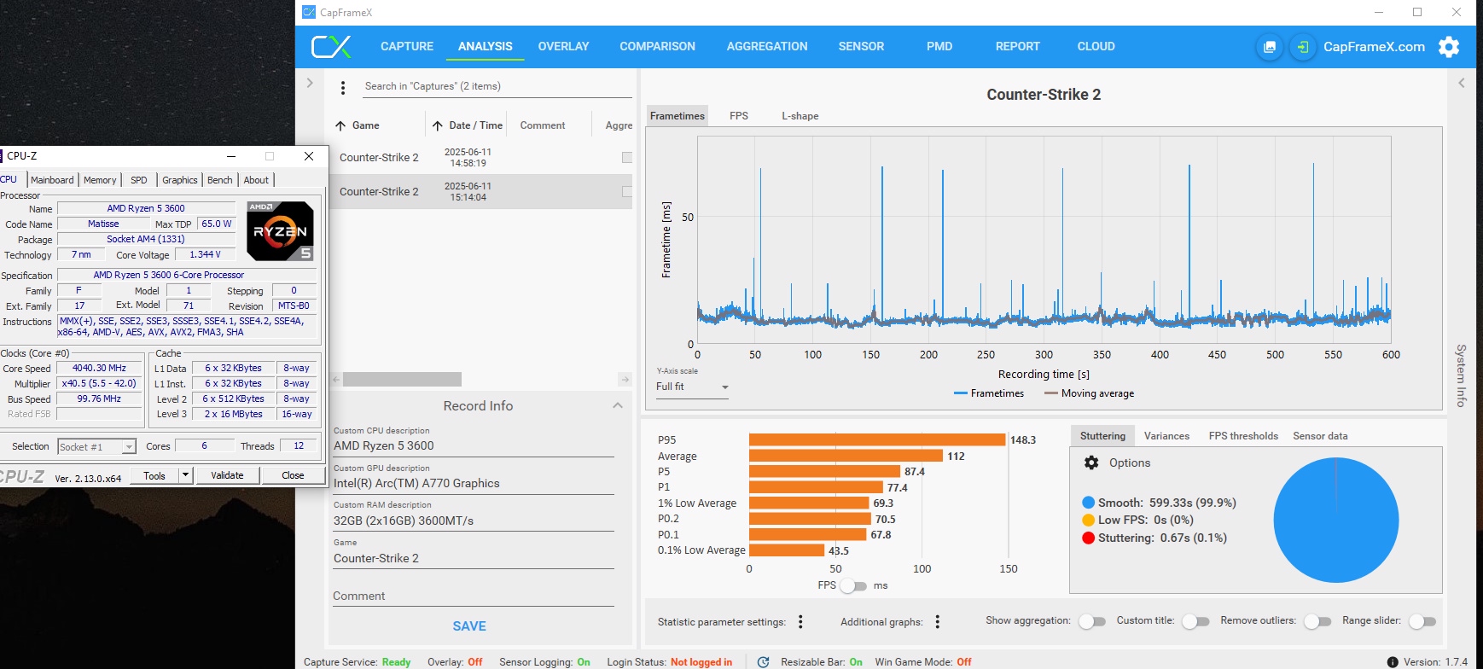Image resolution: width=1483 pixels, height=669 pixels.
Task: Open the COMPARISON tab
Action: 657,47
